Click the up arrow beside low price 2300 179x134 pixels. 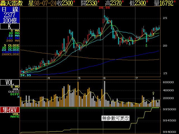coord(148,2)
